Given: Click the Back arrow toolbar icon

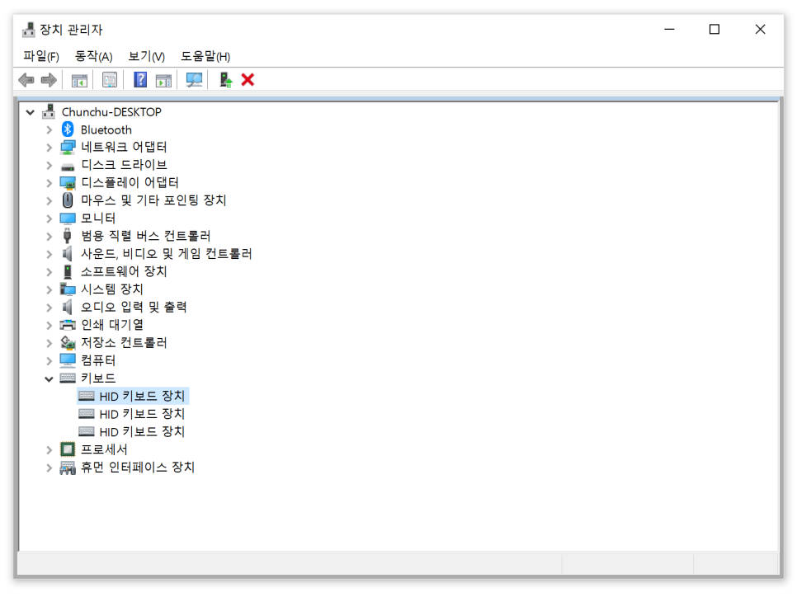Looking at the screenshot, I should point(26,80).
